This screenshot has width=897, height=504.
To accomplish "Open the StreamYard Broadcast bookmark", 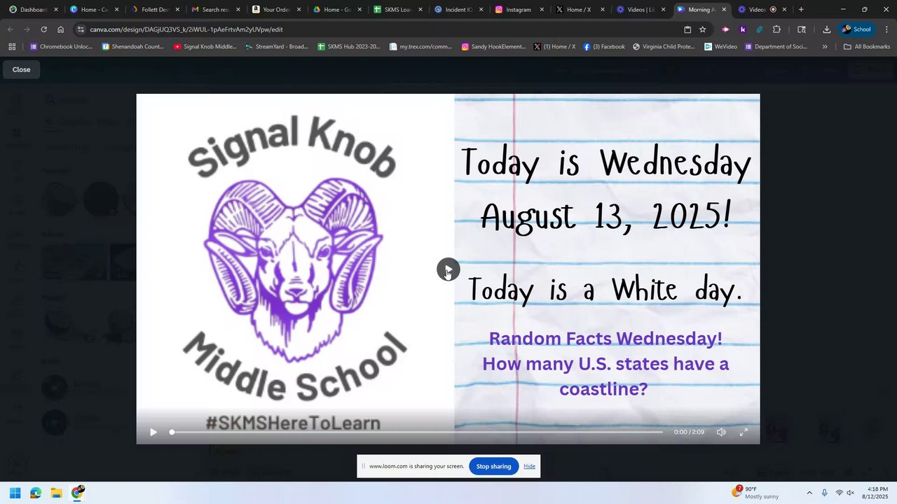I will coord(277,47).
